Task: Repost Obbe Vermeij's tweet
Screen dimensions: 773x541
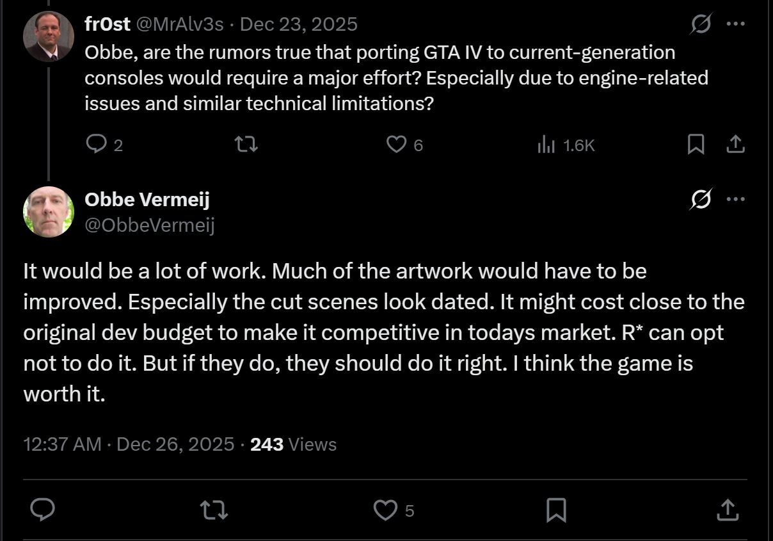Action: tap(214, 510)
